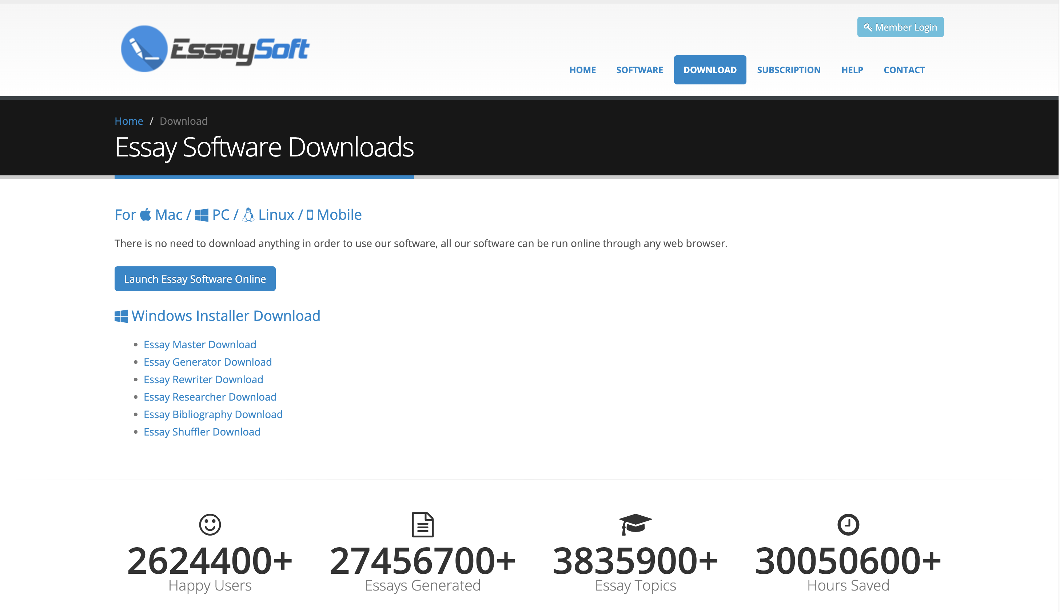Click the Home breadcrumb link
Screen dimensions: 1060x612
pyautogui.click(x=128, y=121)
